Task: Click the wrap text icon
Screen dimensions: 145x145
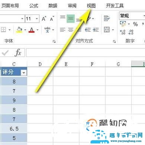Action: pos(107,19)
